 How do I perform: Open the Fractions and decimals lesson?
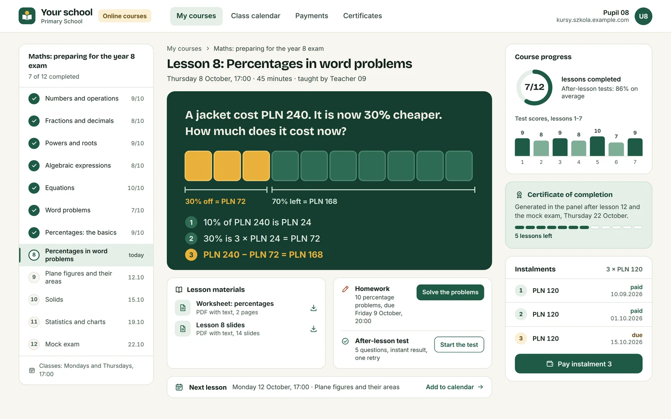tap(86, 121)
